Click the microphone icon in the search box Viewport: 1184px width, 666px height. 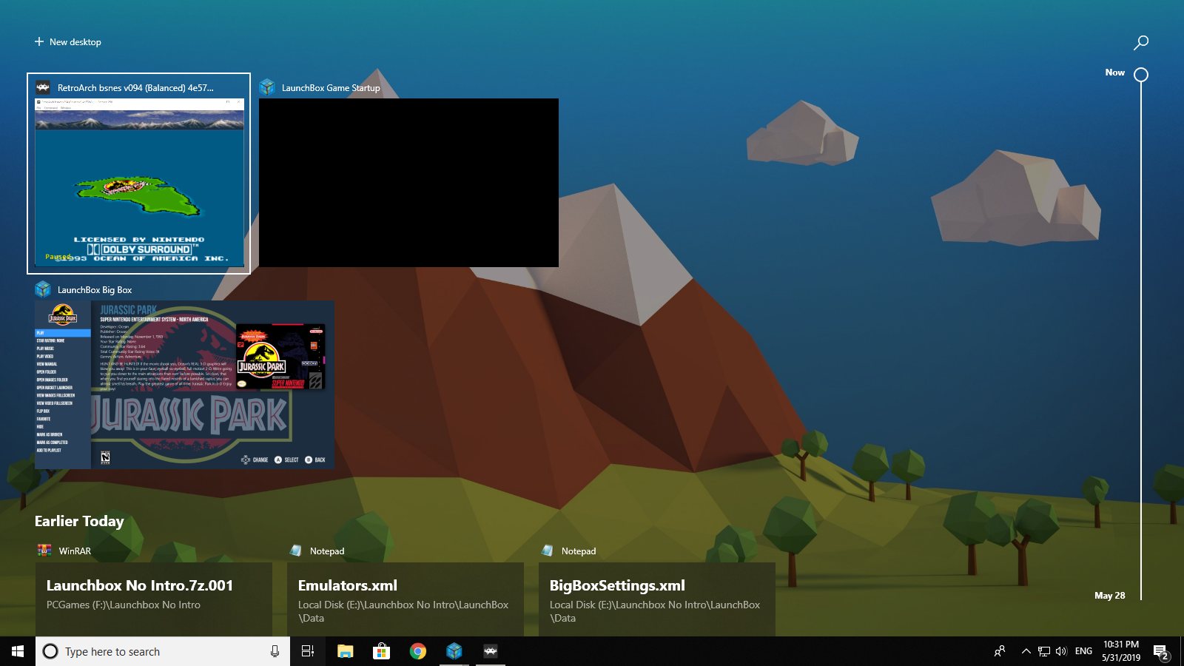pyautogui.click(x=275, y=651)
